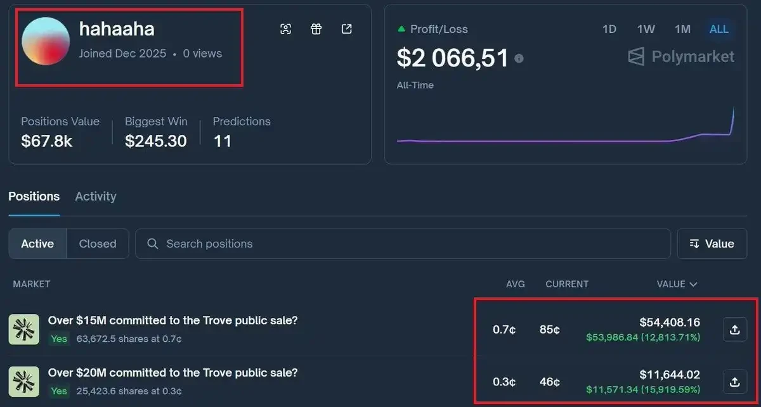Click the search magnifier icon
This screenshot has height=407, width=761.
coord(152,243)
